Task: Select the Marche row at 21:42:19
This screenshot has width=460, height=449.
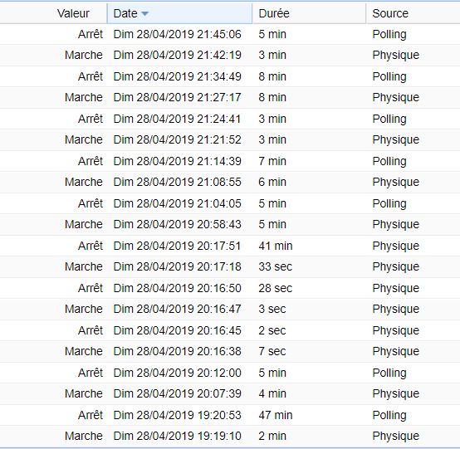Action: coord(230,55)
